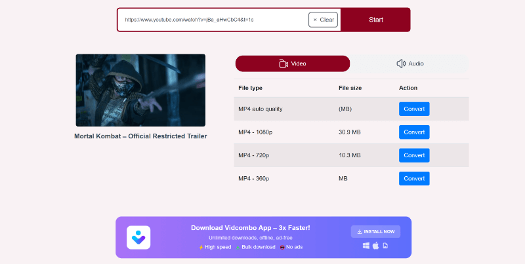Click the red No ads icon

coord(282,247)
